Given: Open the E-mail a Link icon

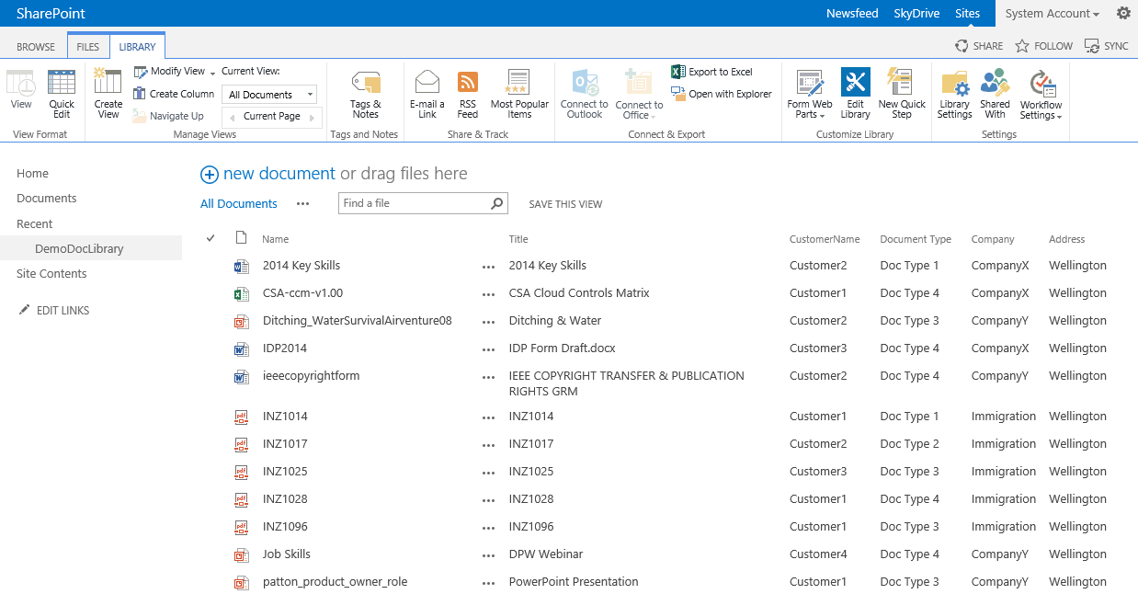Looking at the screenshot, I should click(x=427, y=94).
